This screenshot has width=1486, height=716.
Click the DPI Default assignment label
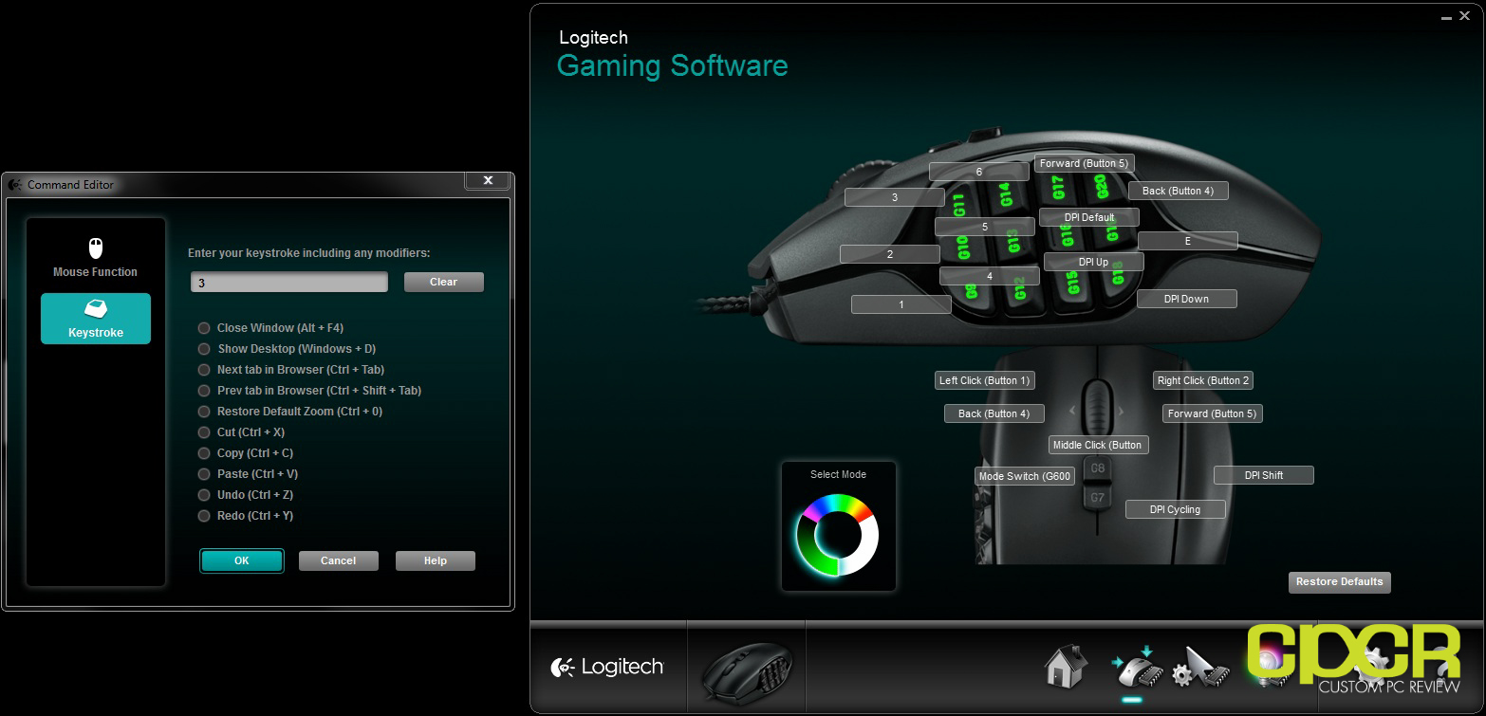click(1089, 217)
